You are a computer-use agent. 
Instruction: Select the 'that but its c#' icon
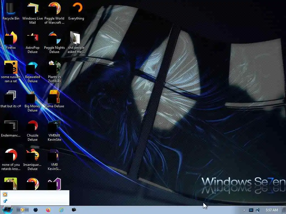coord(11,99)
